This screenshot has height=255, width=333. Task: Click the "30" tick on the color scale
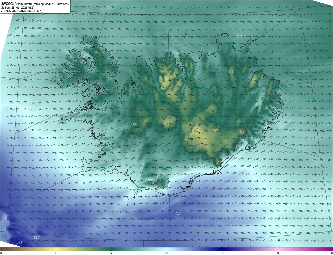coord(277,253)
